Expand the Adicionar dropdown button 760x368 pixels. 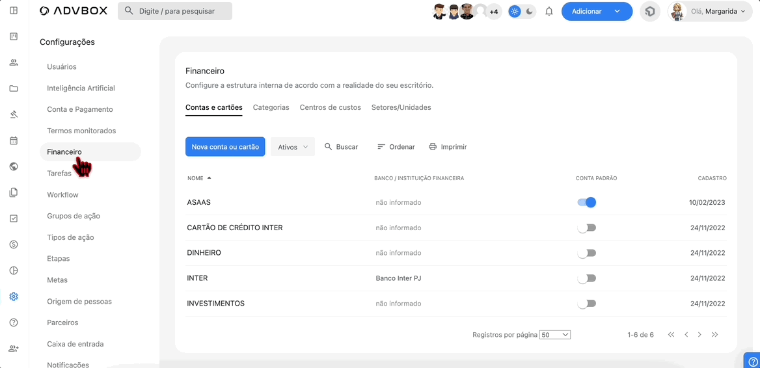click(x=616, y=12)
